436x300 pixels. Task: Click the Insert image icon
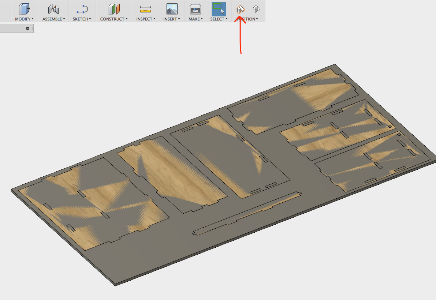[172, 9]
